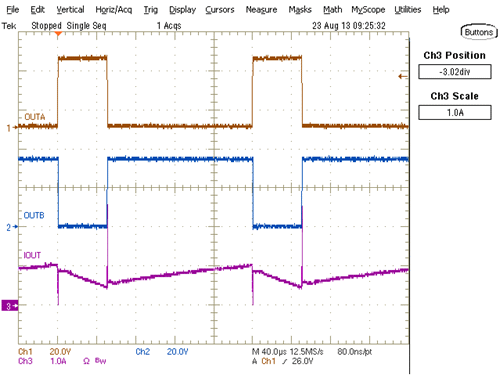Image resolution: width=500 pixels, height=375 pixels.
Task: Click the IOUT waveform label
Action: click(32, 255)
